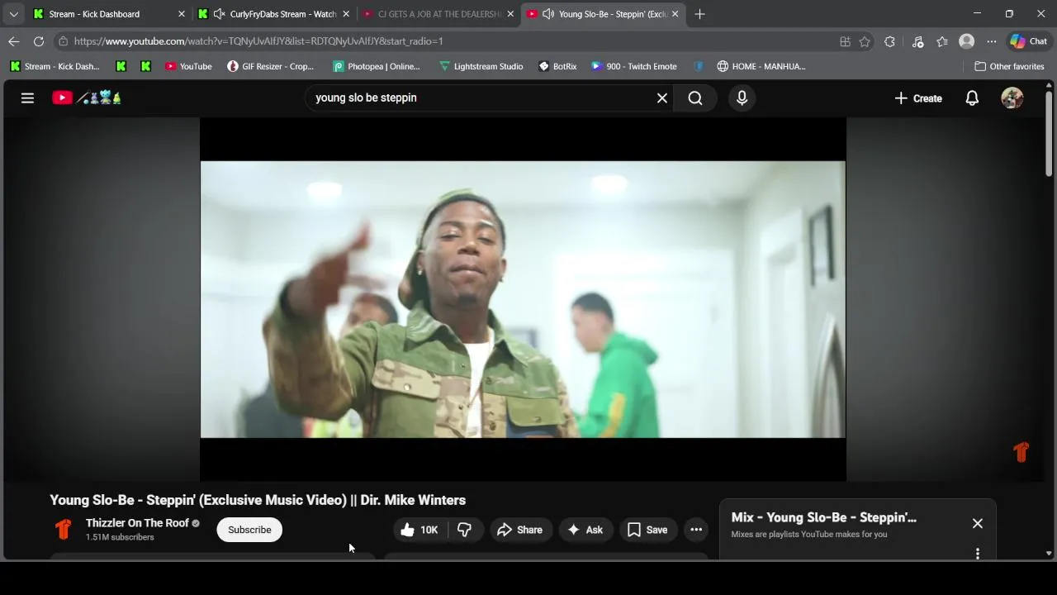Open the YouTube notifications bell

pos(972,98)
